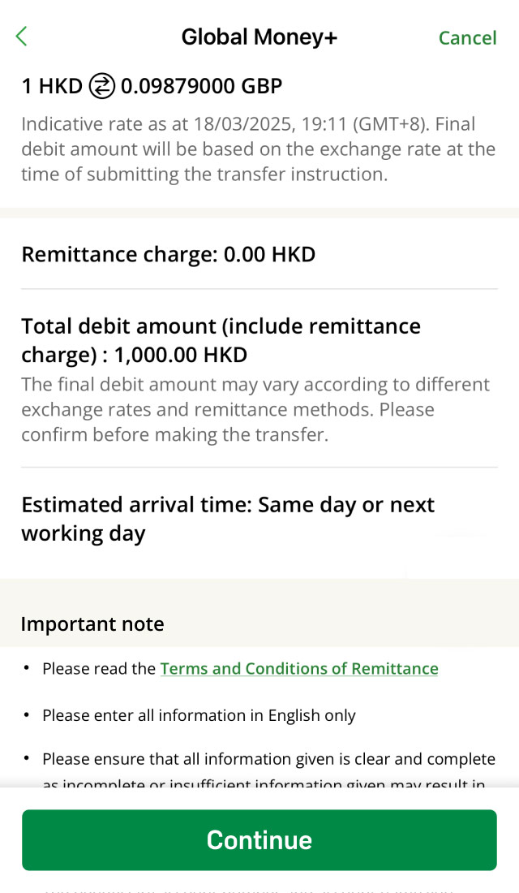
Task: Tap the back arrow icon
Action: coord(22,37)
